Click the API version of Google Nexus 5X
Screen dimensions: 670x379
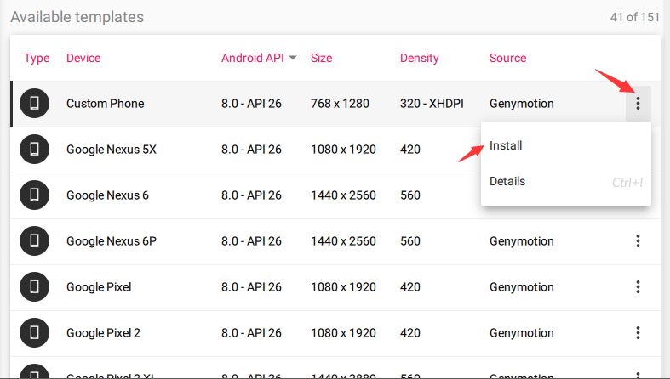tap(251, 150)
